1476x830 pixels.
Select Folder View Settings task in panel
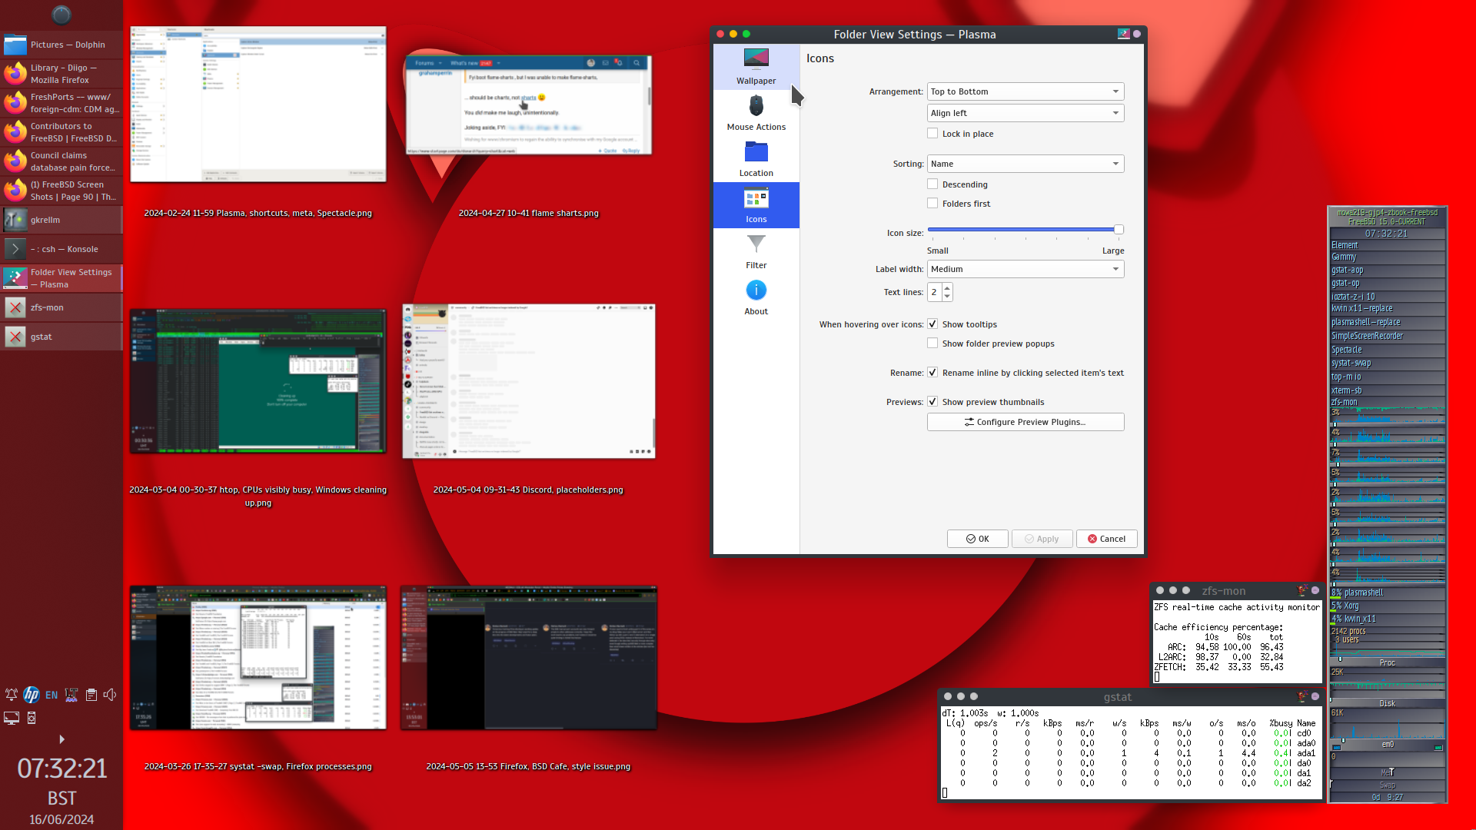tap(61, 278)
